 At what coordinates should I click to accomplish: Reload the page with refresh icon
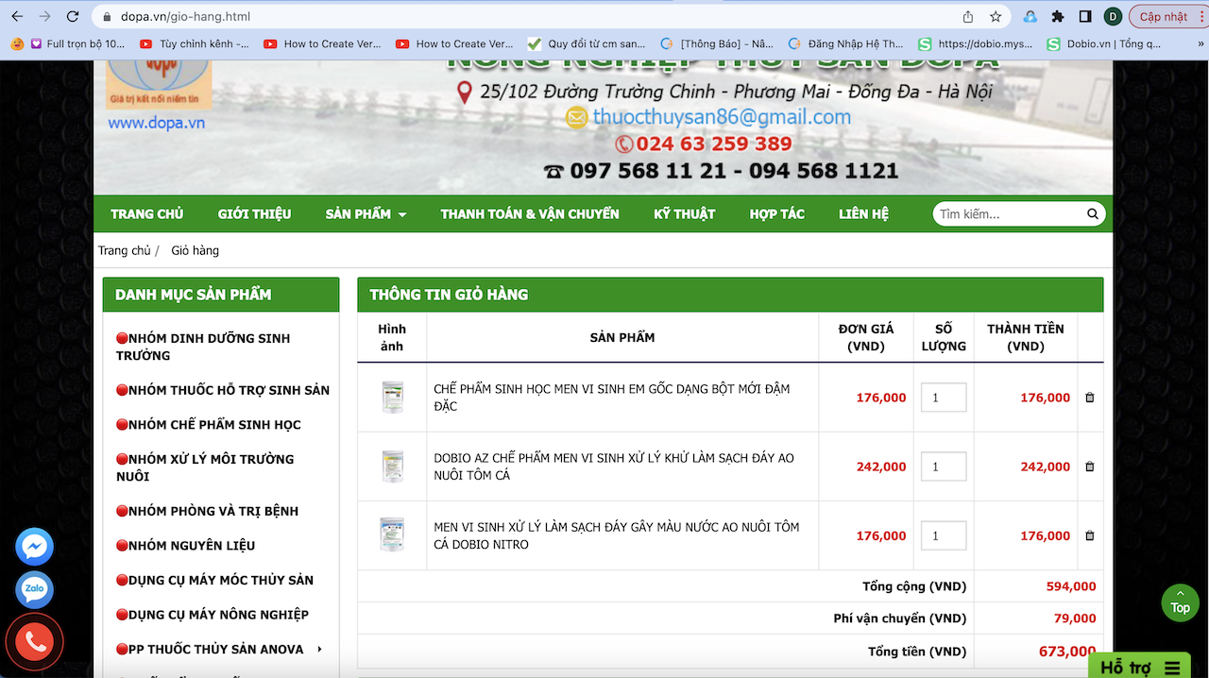[x=73, y=16]
